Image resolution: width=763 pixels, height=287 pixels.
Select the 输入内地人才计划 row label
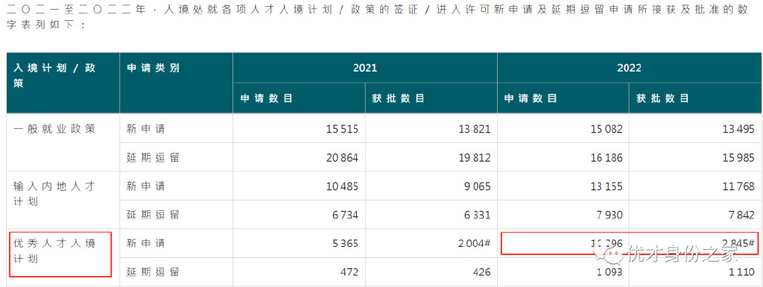click(x=54, y=194)
